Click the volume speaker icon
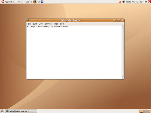The width and height of the screenshot is (151, 113). 127,2
